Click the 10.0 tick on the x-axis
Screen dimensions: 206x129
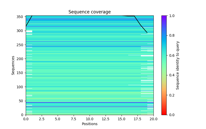tap(90, 119)
